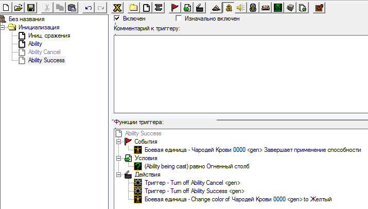
Task: Select the action 'Change color of Чародей Крови to Желтый'
Action: click(x=238, y=199)
